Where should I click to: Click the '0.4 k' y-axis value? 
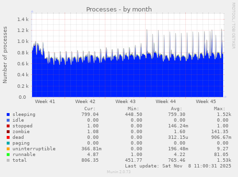coord(23,75)
